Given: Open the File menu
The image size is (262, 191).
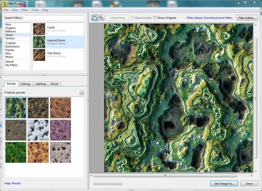Looking at the screenshot, I should pos(6,10).
